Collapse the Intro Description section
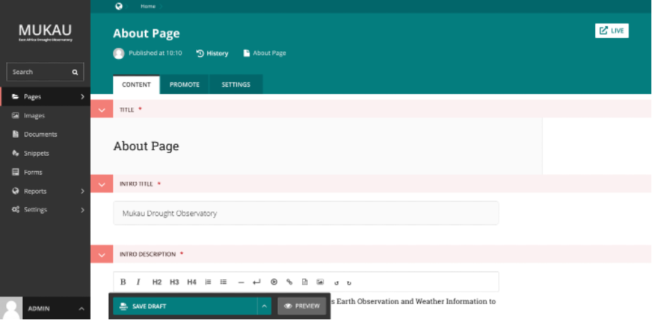 (x=102, y=254)
